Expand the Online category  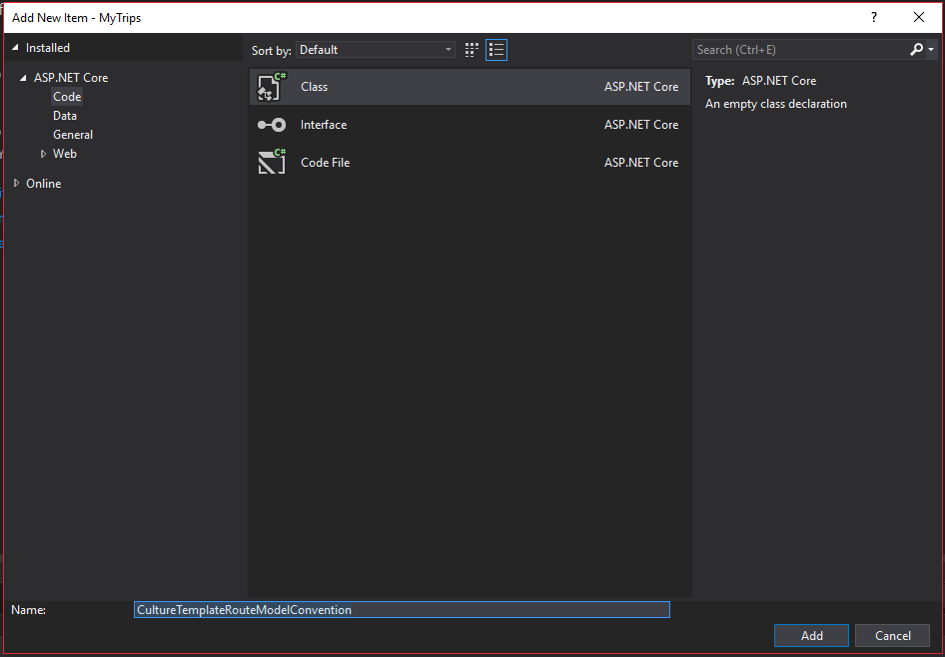(16, 184)
